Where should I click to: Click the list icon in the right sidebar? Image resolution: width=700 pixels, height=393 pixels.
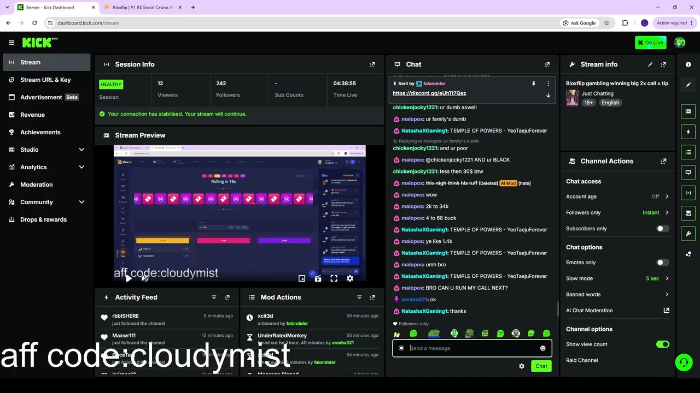(x=689, y=152)
